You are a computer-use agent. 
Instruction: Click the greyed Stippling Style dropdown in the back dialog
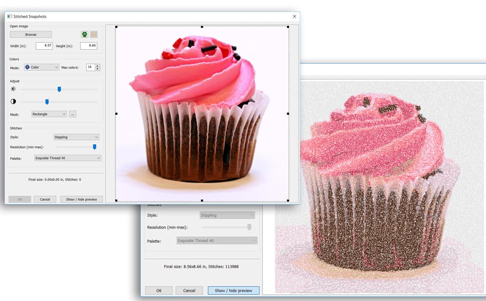tap(227, 215)
